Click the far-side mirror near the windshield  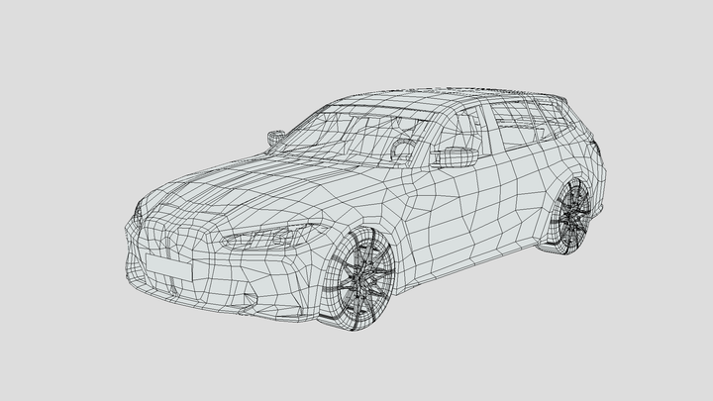(275, 132)
